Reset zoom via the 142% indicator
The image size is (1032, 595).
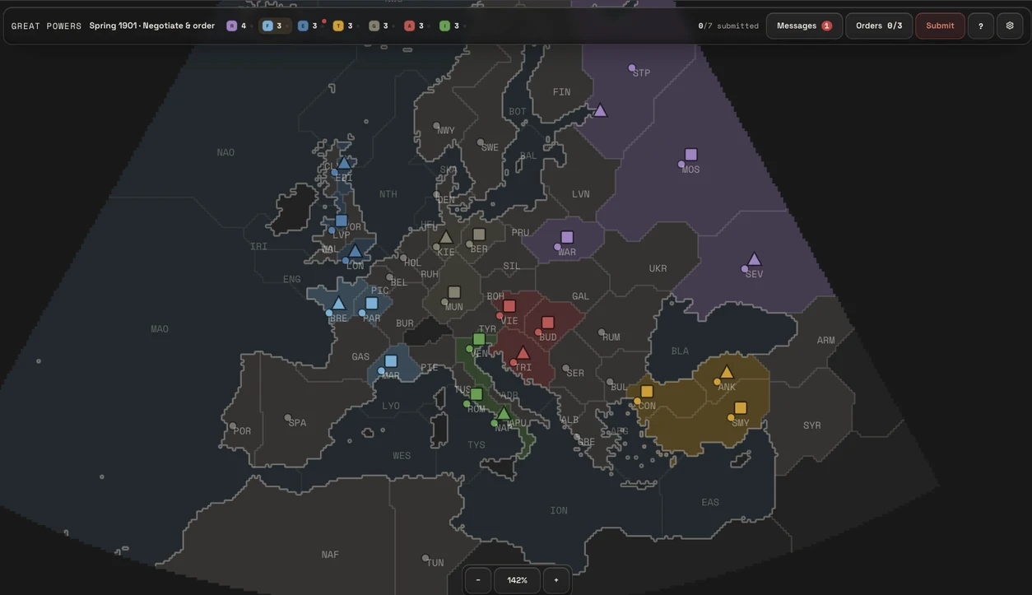(518, 580)
